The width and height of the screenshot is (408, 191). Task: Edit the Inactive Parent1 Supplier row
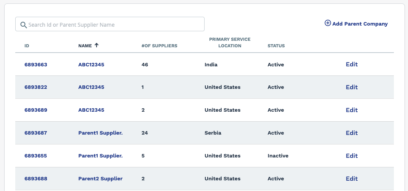coord(352,156)
